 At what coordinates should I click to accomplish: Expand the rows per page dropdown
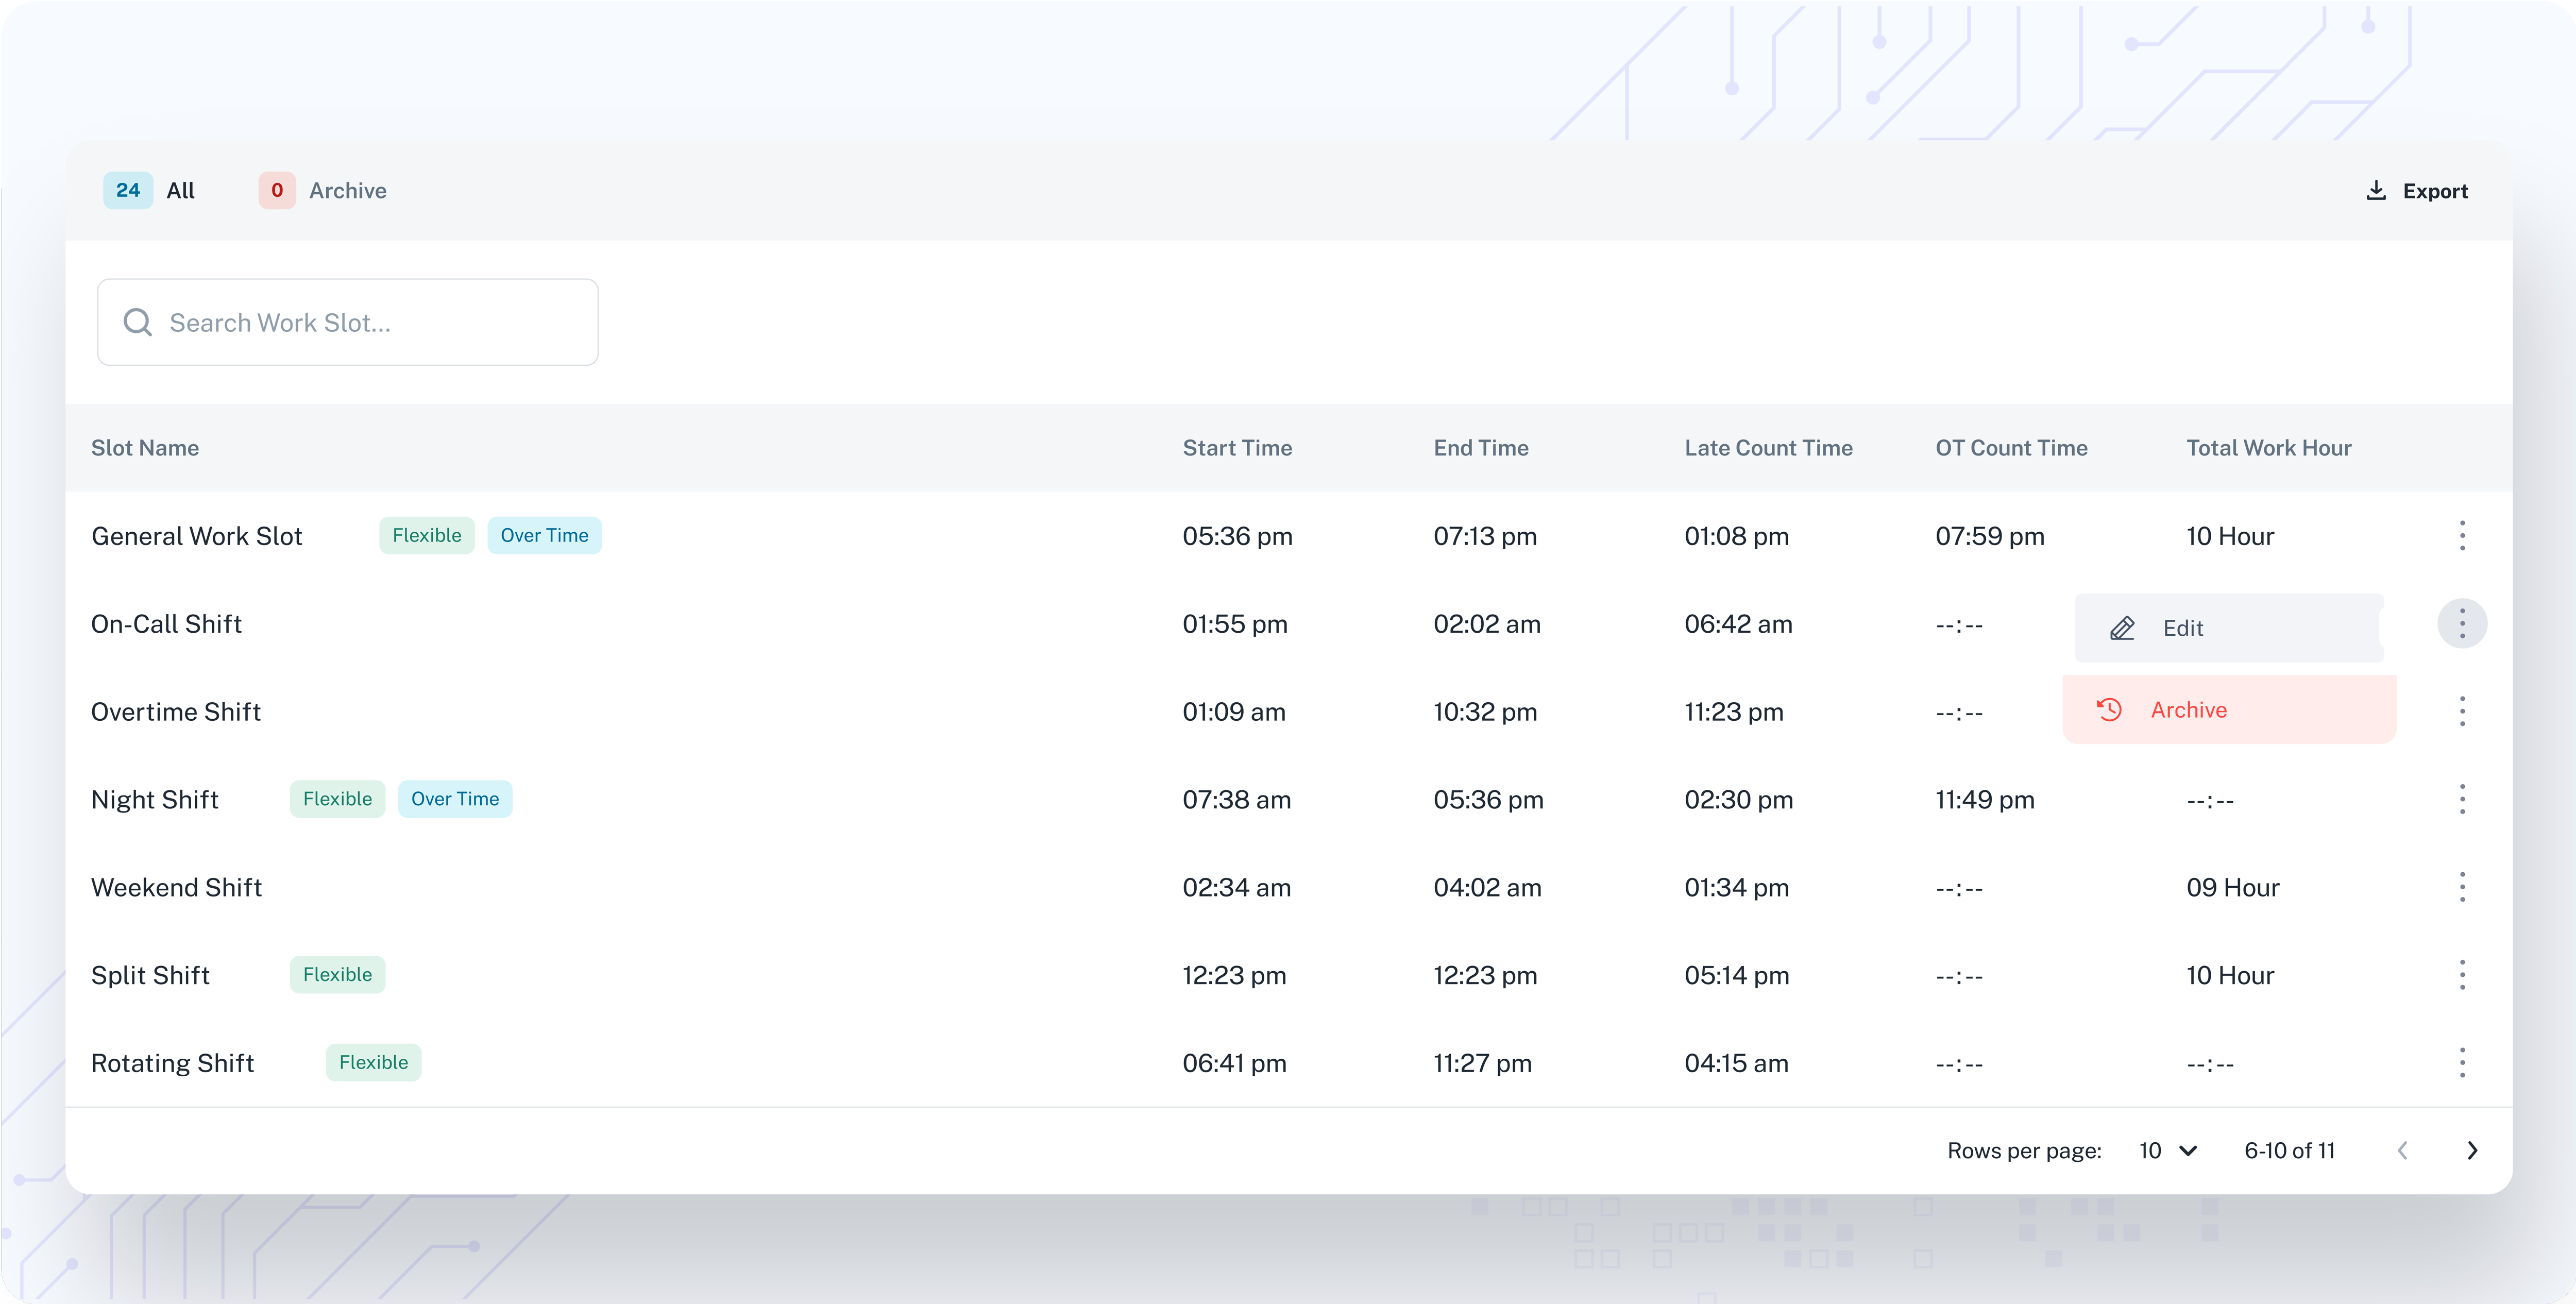pos(2167,1150)
